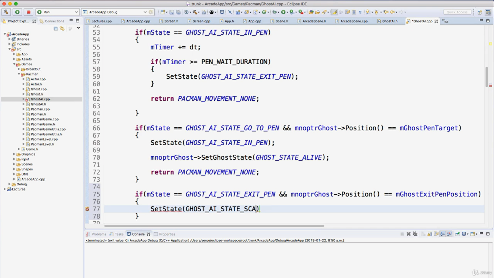Switch to ArcadeScene.cpp editor tab
Image resolution: width=494 pixels, height=278 pixels.
351,21
